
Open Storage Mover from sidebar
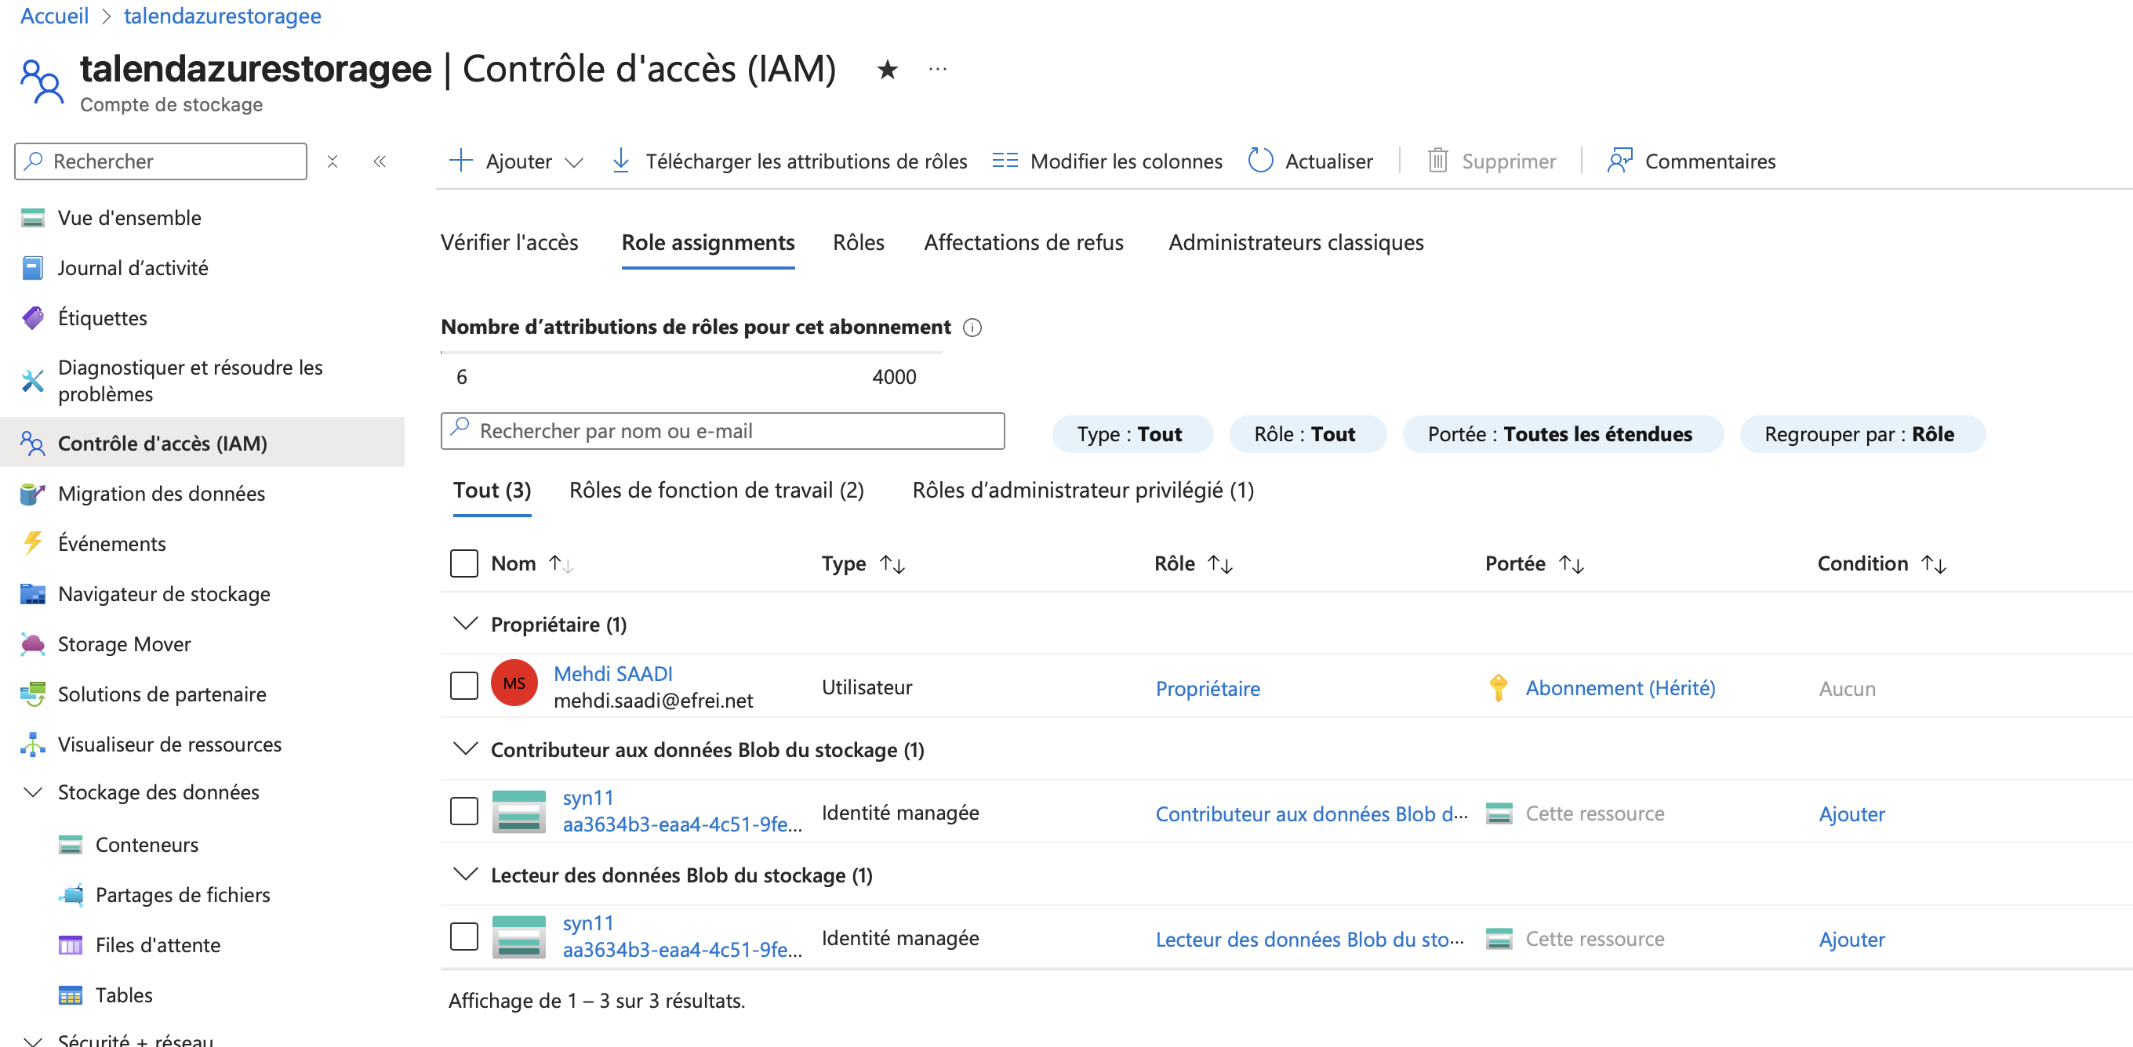(124, 644)
